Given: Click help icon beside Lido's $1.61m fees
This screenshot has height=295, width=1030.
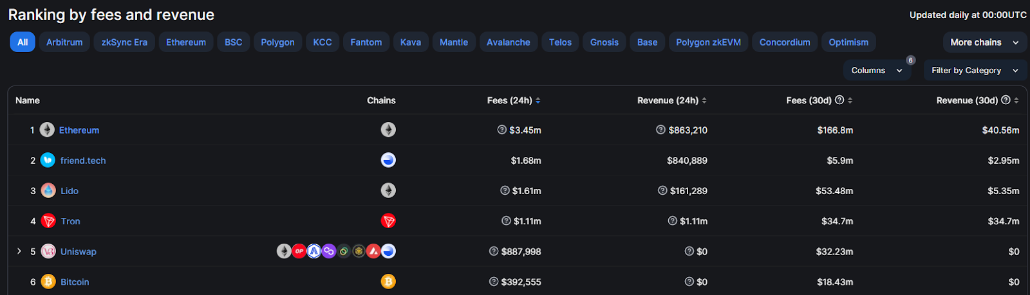Looking at the screenshot, I should coord(505,190).
